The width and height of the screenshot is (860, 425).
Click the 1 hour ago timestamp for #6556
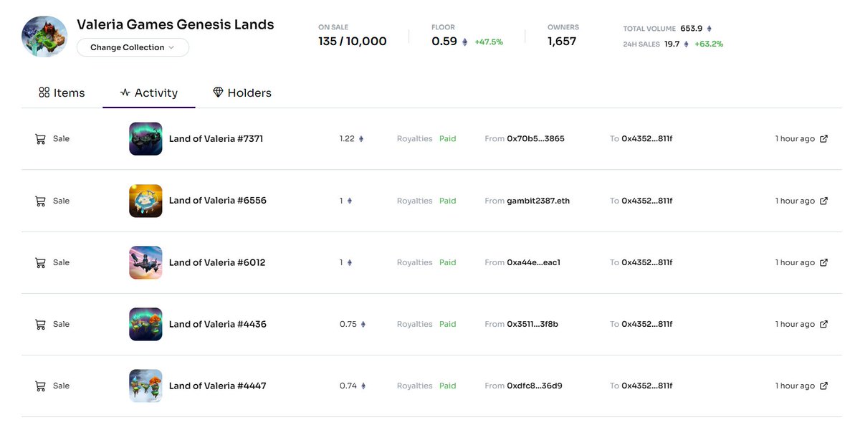point(795,201)
